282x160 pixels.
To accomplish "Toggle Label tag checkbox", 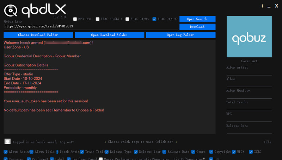I will (x=52, y=159).
